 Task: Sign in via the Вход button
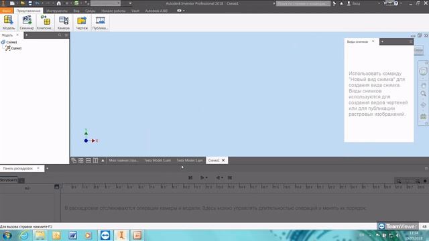354,3
